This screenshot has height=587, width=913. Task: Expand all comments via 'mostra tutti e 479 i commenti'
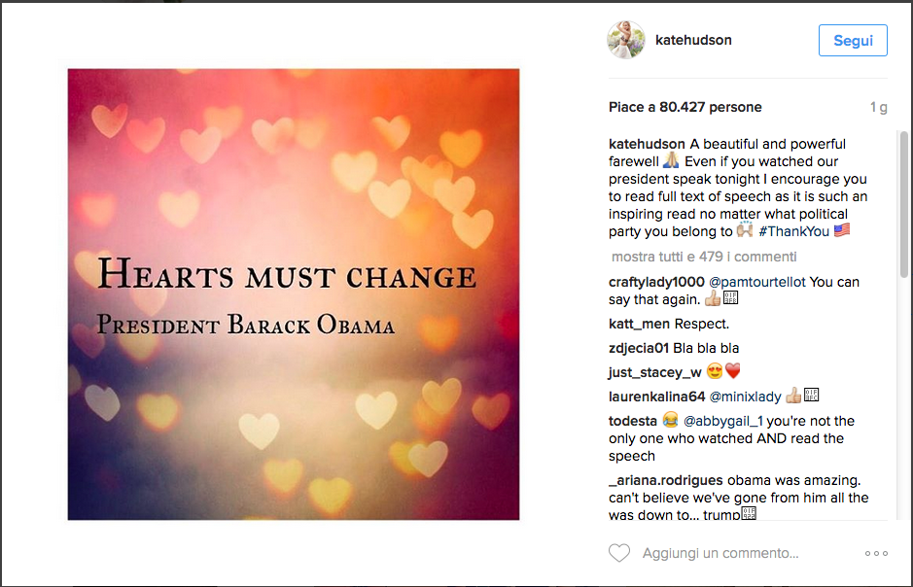pyautogui.click(x=704, y=257)
